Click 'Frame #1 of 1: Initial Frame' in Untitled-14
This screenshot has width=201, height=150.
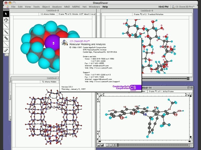click(x=161, y=92)
